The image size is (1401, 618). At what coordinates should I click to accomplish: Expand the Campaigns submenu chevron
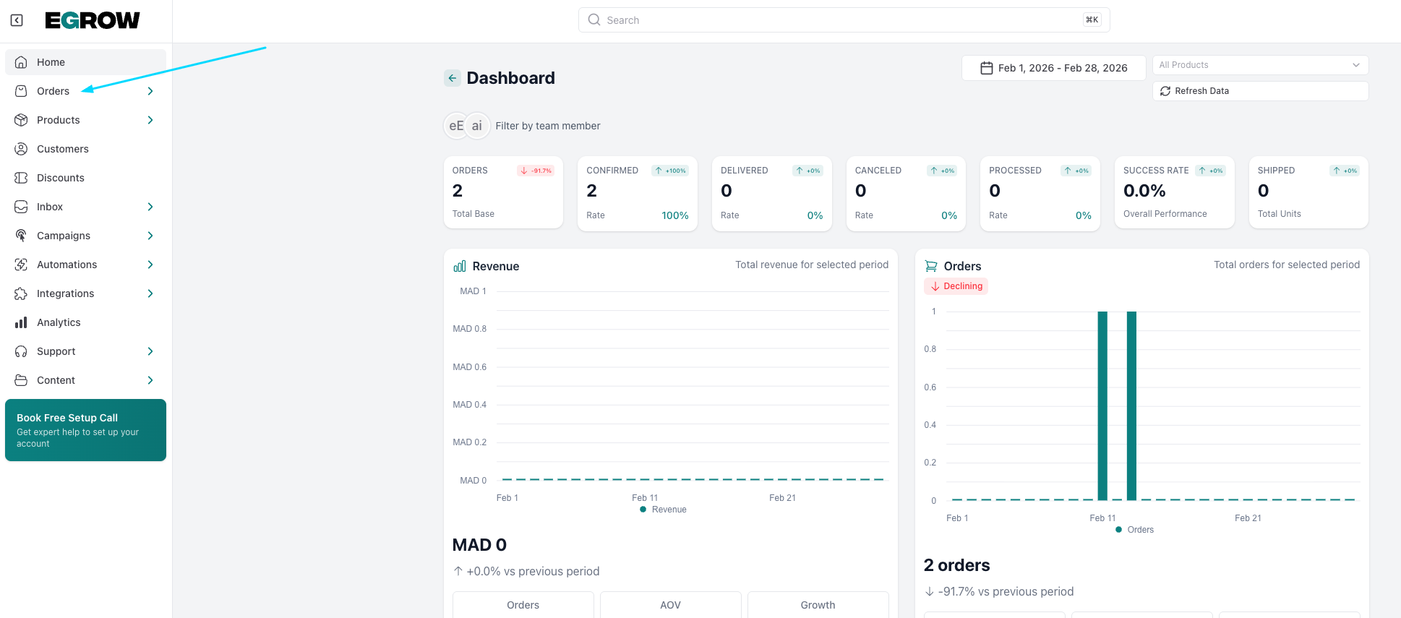(150, 236)
